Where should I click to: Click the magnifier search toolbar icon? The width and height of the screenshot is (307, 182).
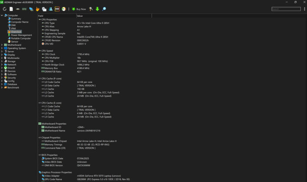[104, 9]
